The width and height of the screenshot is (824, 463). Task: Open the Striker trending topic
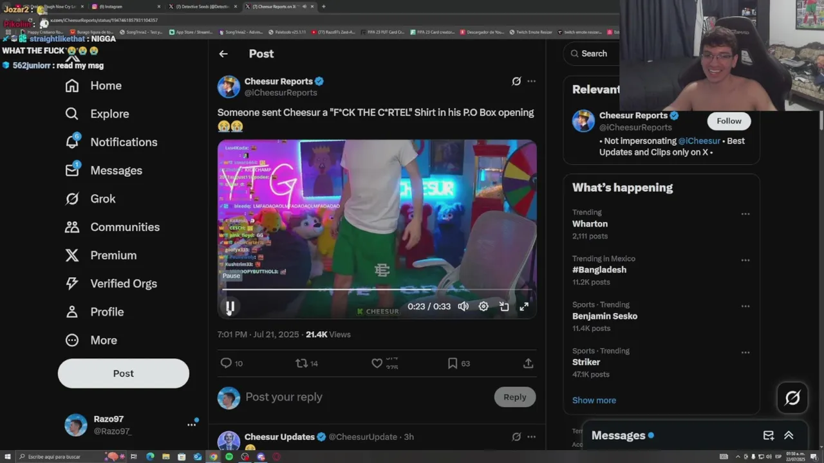click(x=586, y=363)
